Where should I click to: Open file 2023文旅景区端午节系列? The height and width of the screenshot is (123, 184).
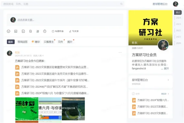pos(55,80)
